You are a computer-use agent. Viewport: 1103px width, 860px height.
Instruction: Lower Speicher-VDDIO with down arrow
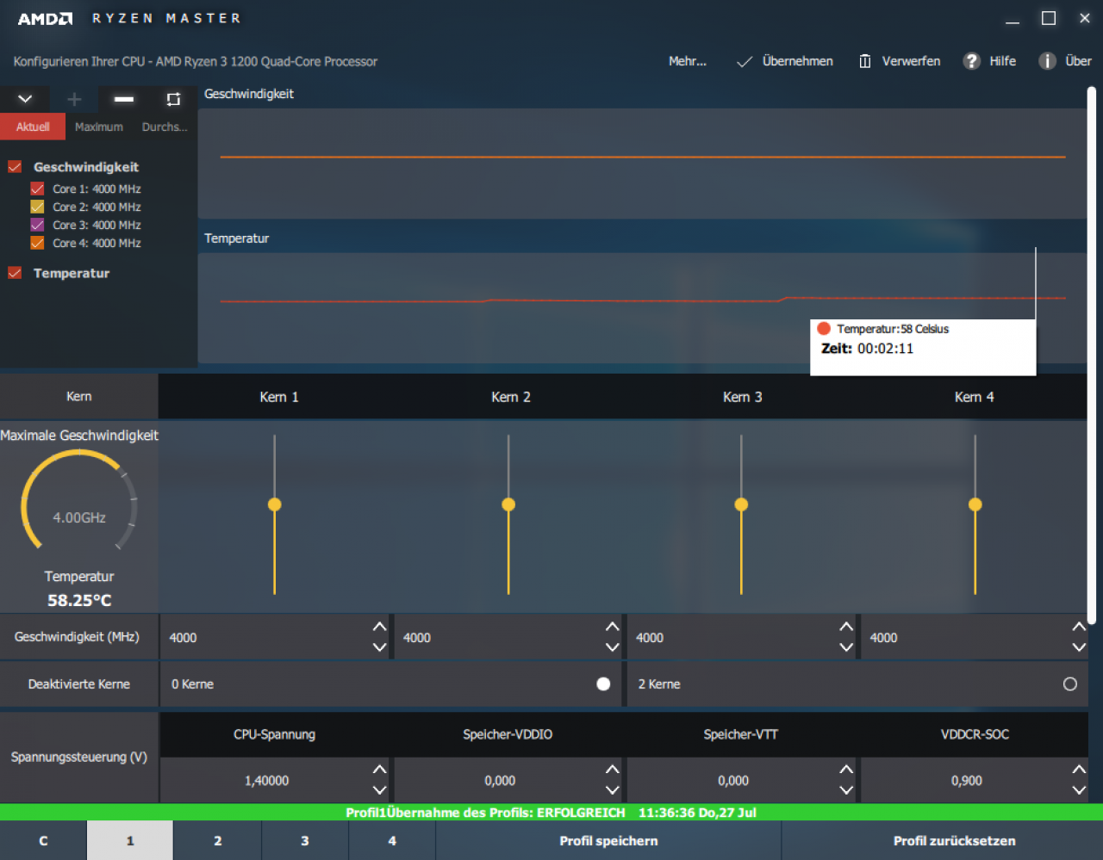tap(613, 790)
